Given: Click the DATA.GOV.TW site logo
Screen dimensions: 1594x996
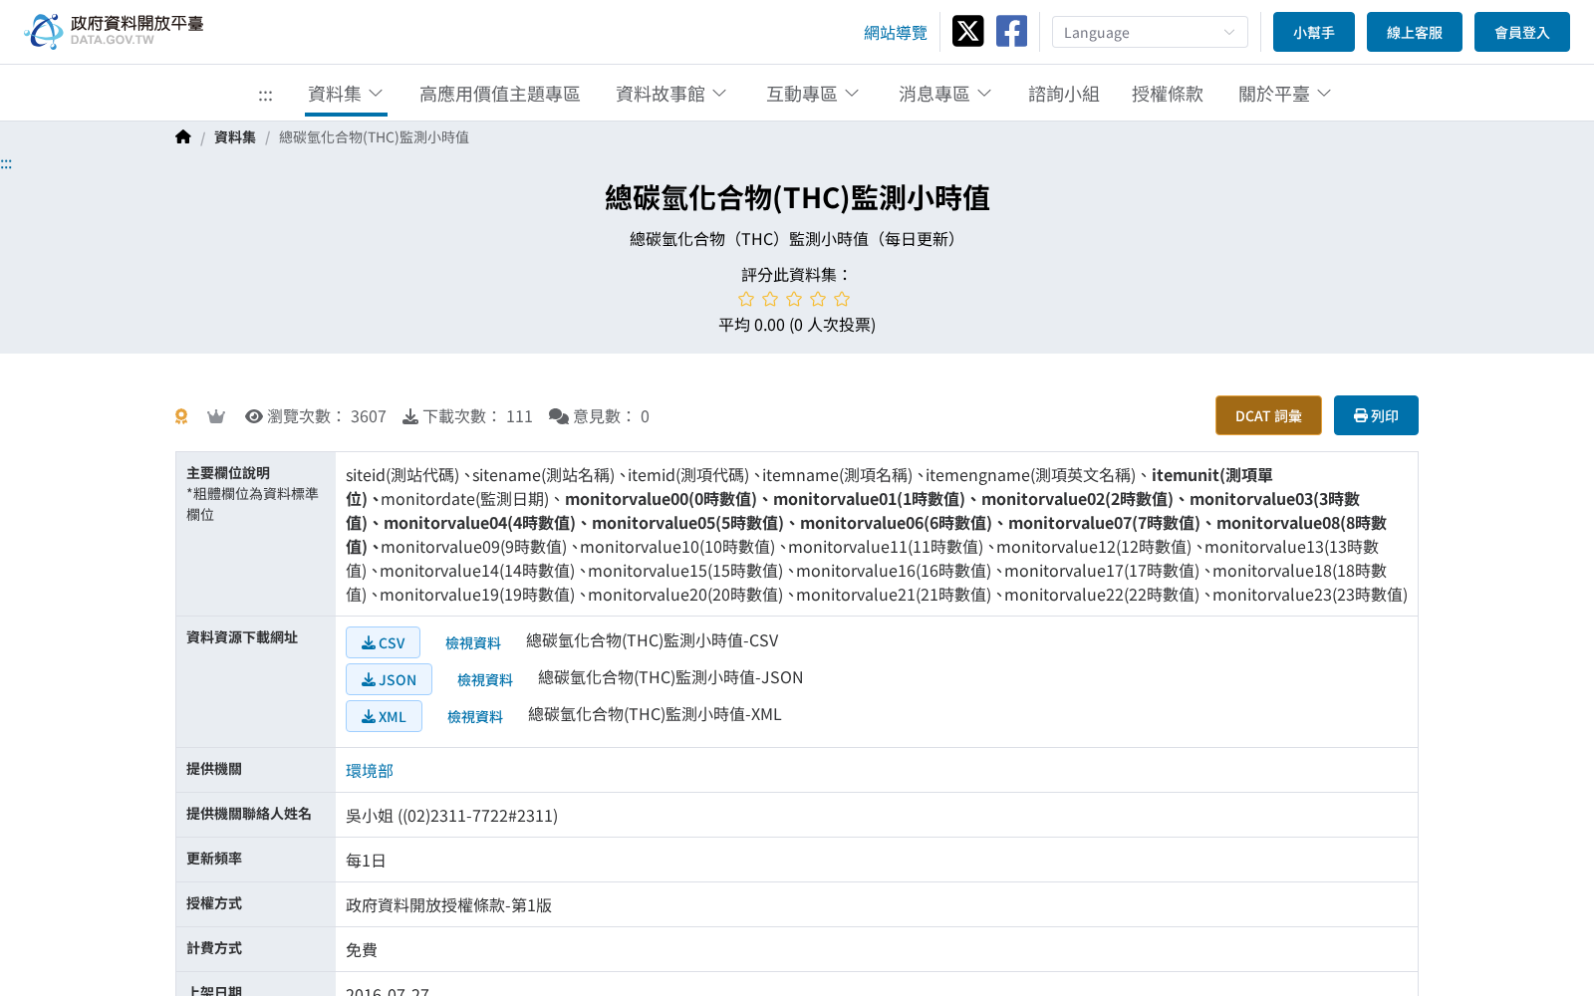Looking at the screenshot, I should pos(114,31).
